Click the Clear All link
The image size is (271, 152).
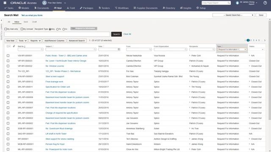point(127,34)
